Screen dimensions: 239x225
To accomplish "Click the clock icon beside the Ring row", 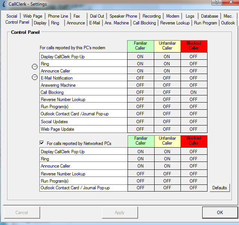I will point(35,67).
